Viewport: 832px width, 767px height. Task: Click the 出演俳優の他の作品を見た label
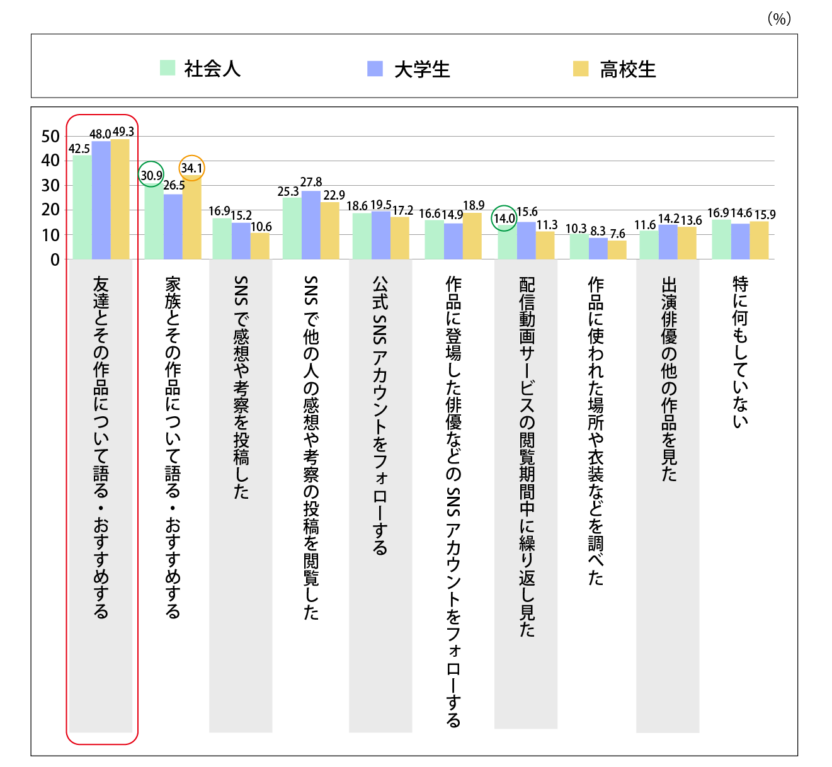669,379
